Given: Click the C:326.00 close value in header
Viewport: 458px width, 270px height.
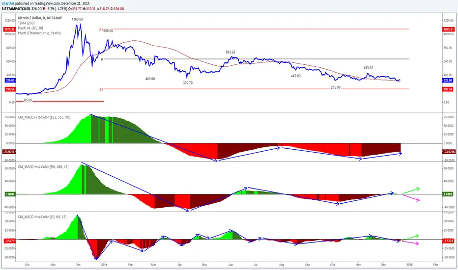Looking at the screenshot, I should tap(117, 9).
